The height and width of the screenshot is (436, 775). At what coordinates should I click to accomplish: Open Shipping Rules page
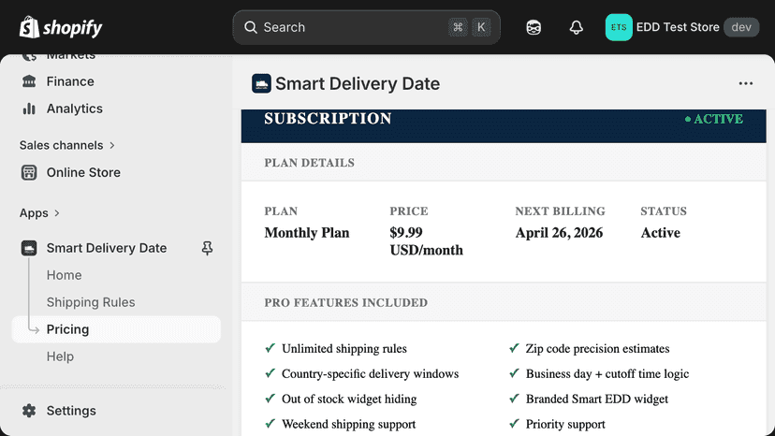(91, 302)
